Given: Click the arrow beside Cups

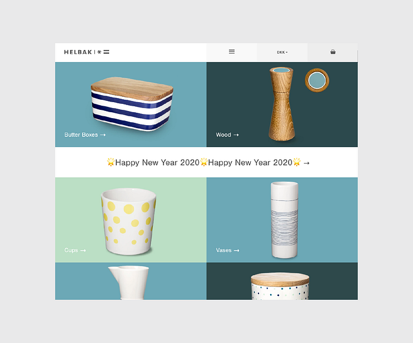Looking at the screenshot, I should (x=83, y=250).
